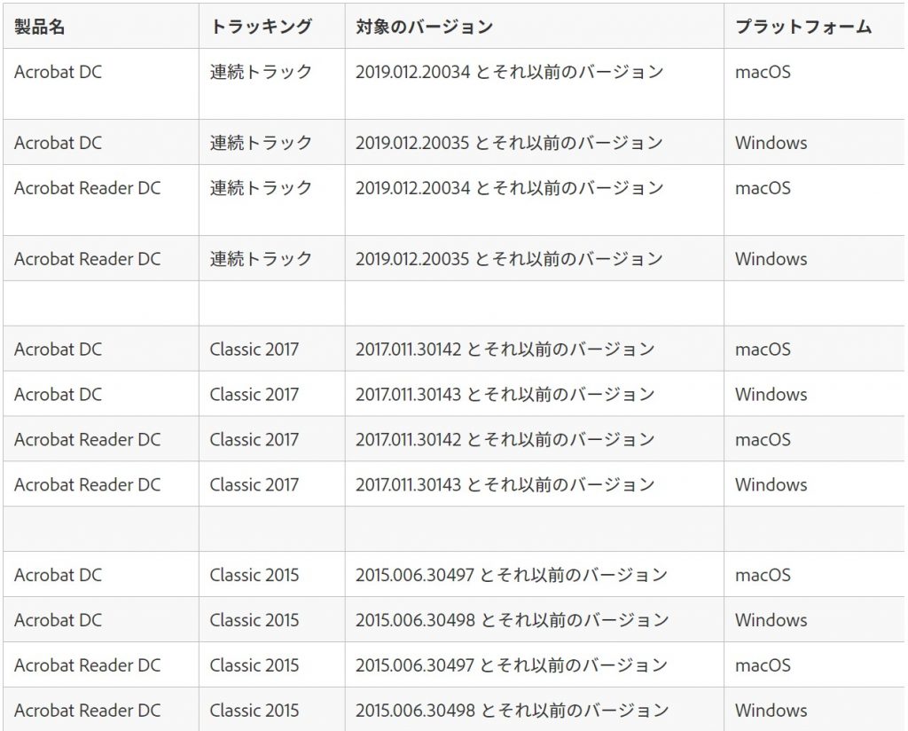Select Acrobat DC in the 2015.006.30498 row
The width and height of the screenshot is (908, 731).
[58, 620]
